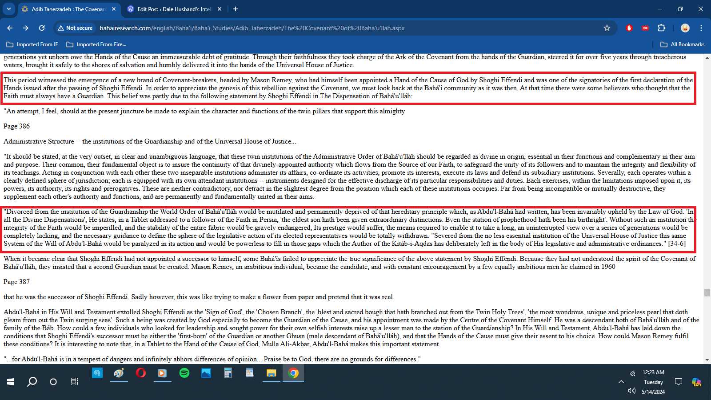This screenshot has height=400, width=711.
Task: Open the Chrome profile avatar
Action: (x=685, y=28)
